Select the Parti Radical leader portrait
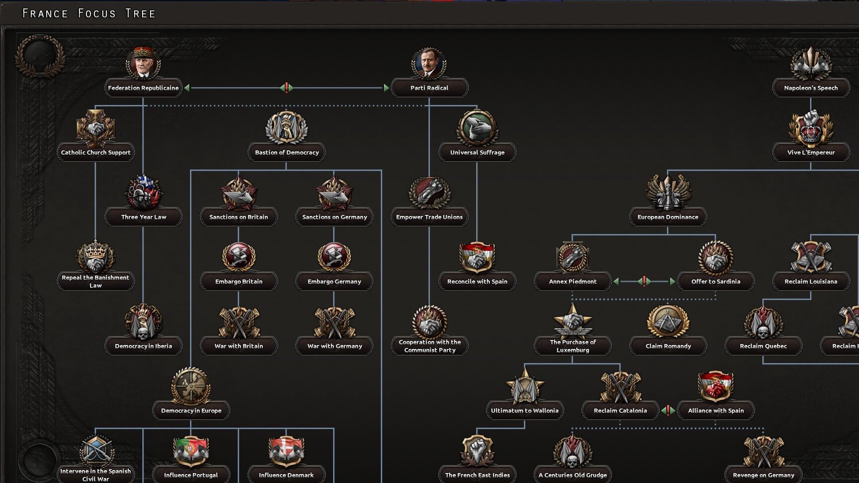Screen dimensions: 859x483 pyautogui.click(x=429, y=64)
